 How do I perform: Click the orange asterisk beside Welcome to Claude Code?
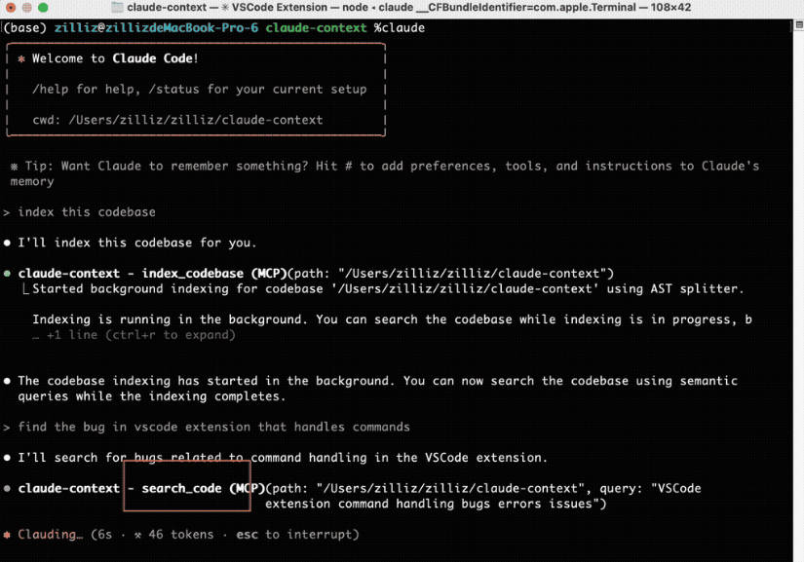click(21, 58)
